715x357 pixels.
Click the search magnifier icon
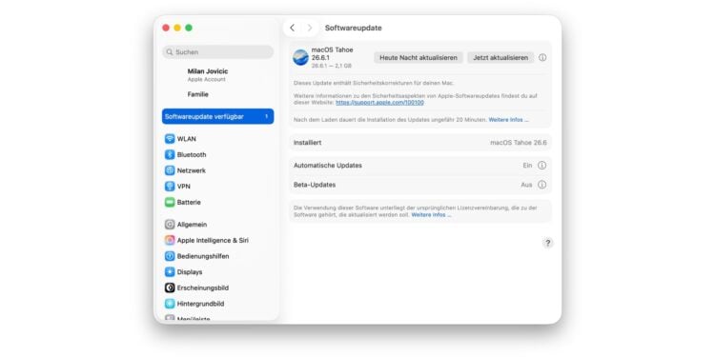170,52
